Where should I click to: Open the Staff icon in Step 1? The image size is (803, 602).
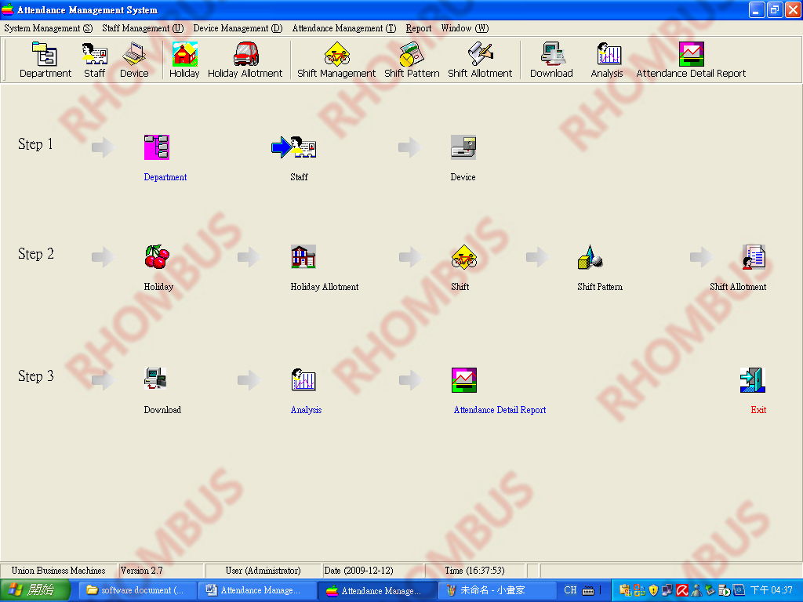tap(303, 147)
